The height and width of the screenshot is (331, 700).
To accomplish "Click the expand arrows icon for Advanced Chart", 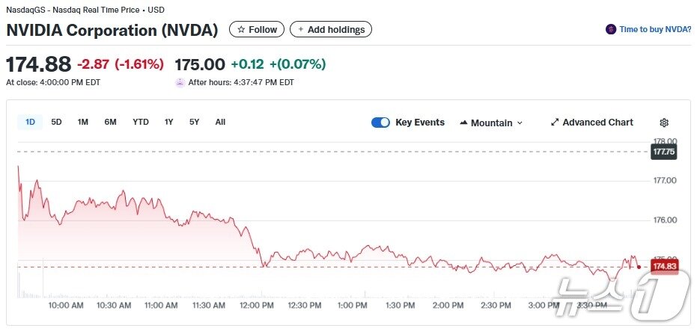I will click(x=555, y=123).
